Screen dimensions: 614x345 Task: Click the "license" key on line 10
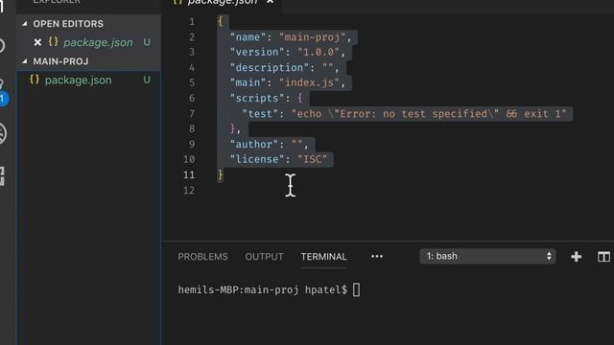point(257,160)
